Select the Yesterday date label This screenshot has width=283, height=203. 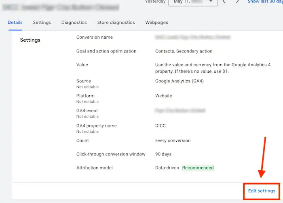[x=155, y=2]
